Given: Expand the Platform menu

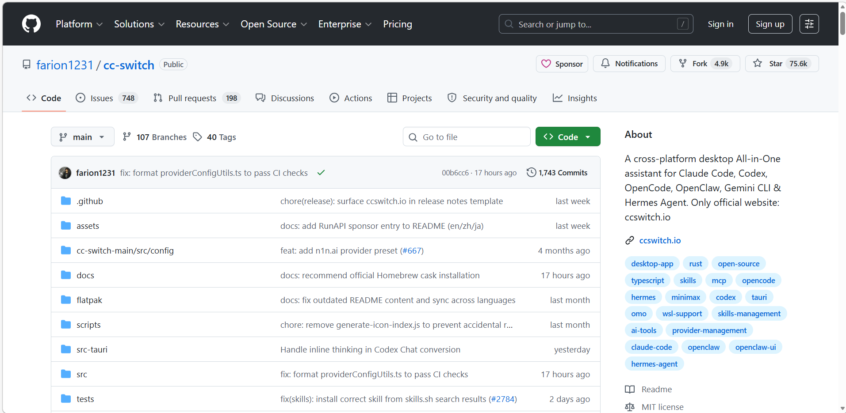Looking at the screenshot, I should (79, 24).
